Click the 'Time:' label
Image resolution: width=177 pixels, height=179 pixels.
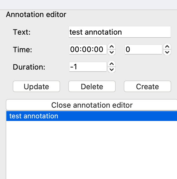pos(22,50)
